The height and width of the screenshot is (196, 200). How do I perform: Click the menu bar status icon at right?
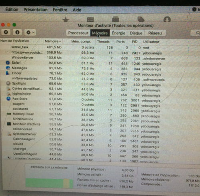click(194, 9)
